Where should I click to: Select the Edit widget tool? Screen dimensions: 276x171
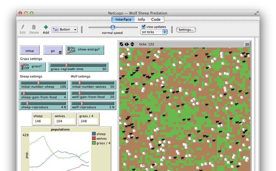(23, 28)
